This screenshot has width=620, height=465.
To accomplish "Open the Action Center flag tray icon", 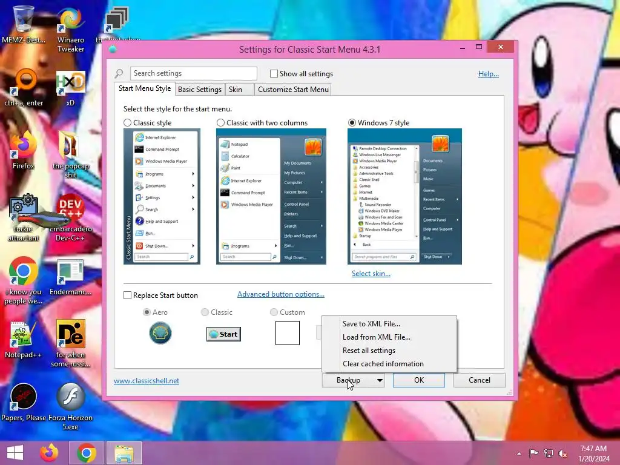I will 534,453.
